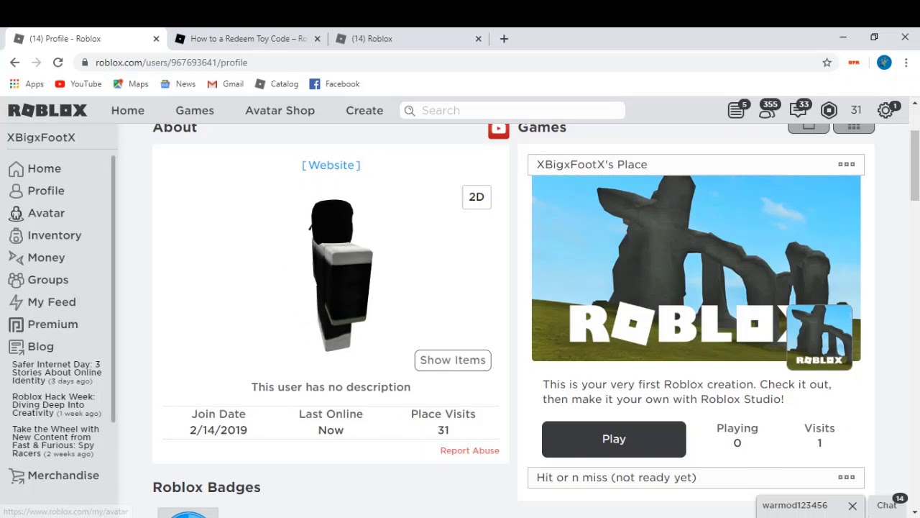The width and height of the screenshot is (920, 518).
Task: Switch games to grid view
Action: point(854,127)
